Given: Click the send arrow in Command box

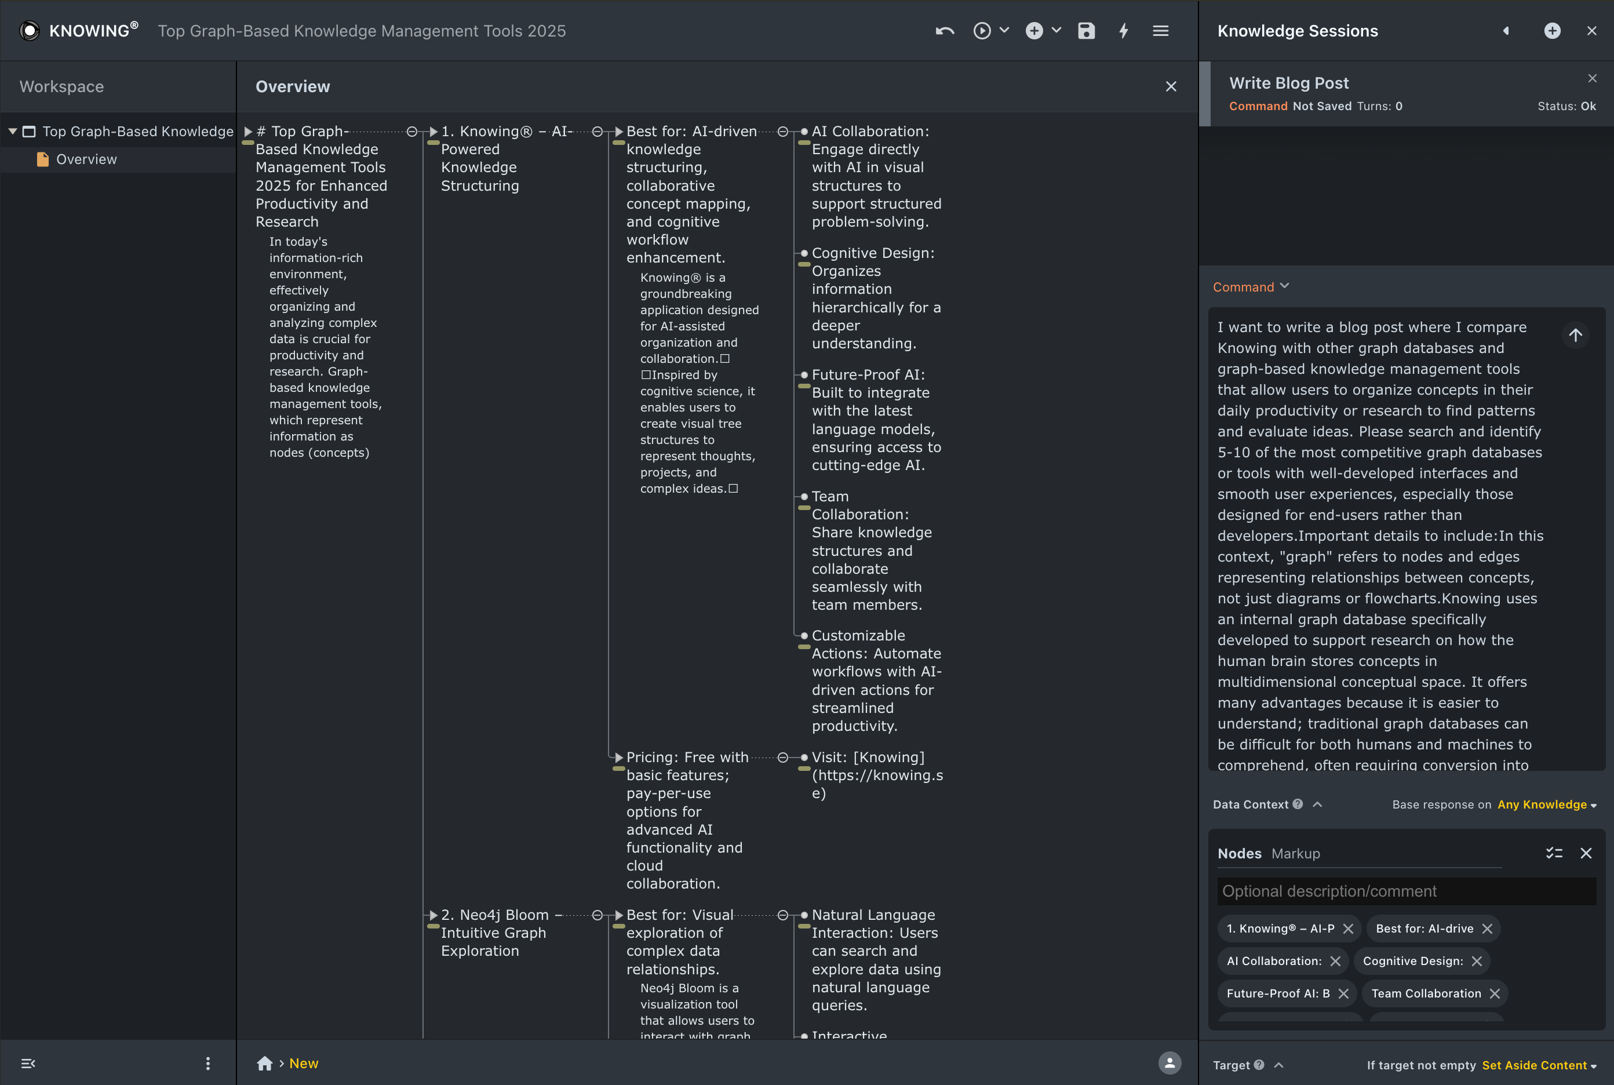Looking at the screenshot, I should coord(1575,336).
